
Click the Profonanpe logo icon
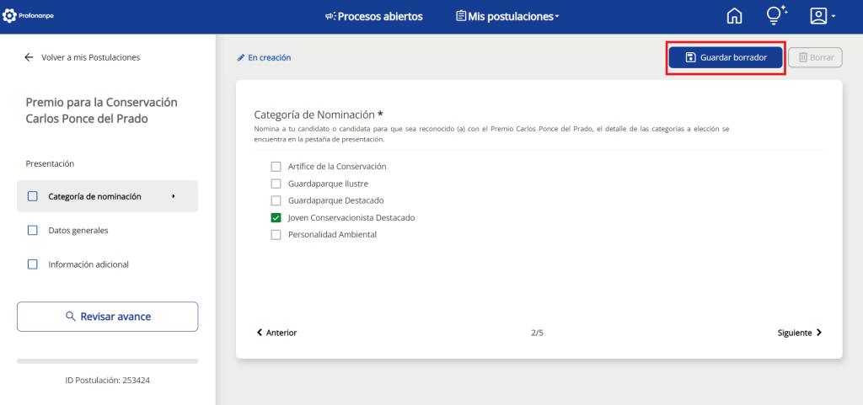point(10,16)
